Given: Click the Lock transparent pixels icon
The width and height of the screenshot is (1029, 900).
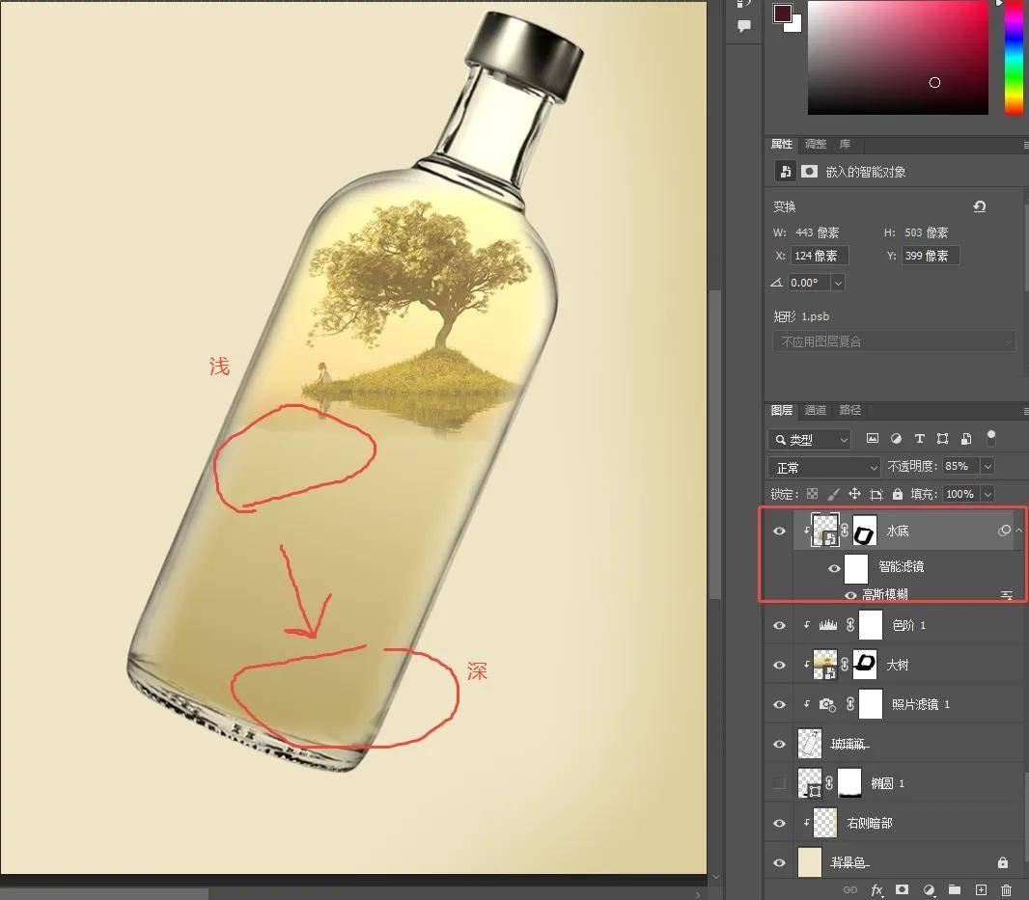Looking at the screenshot, I should (811, 494).
